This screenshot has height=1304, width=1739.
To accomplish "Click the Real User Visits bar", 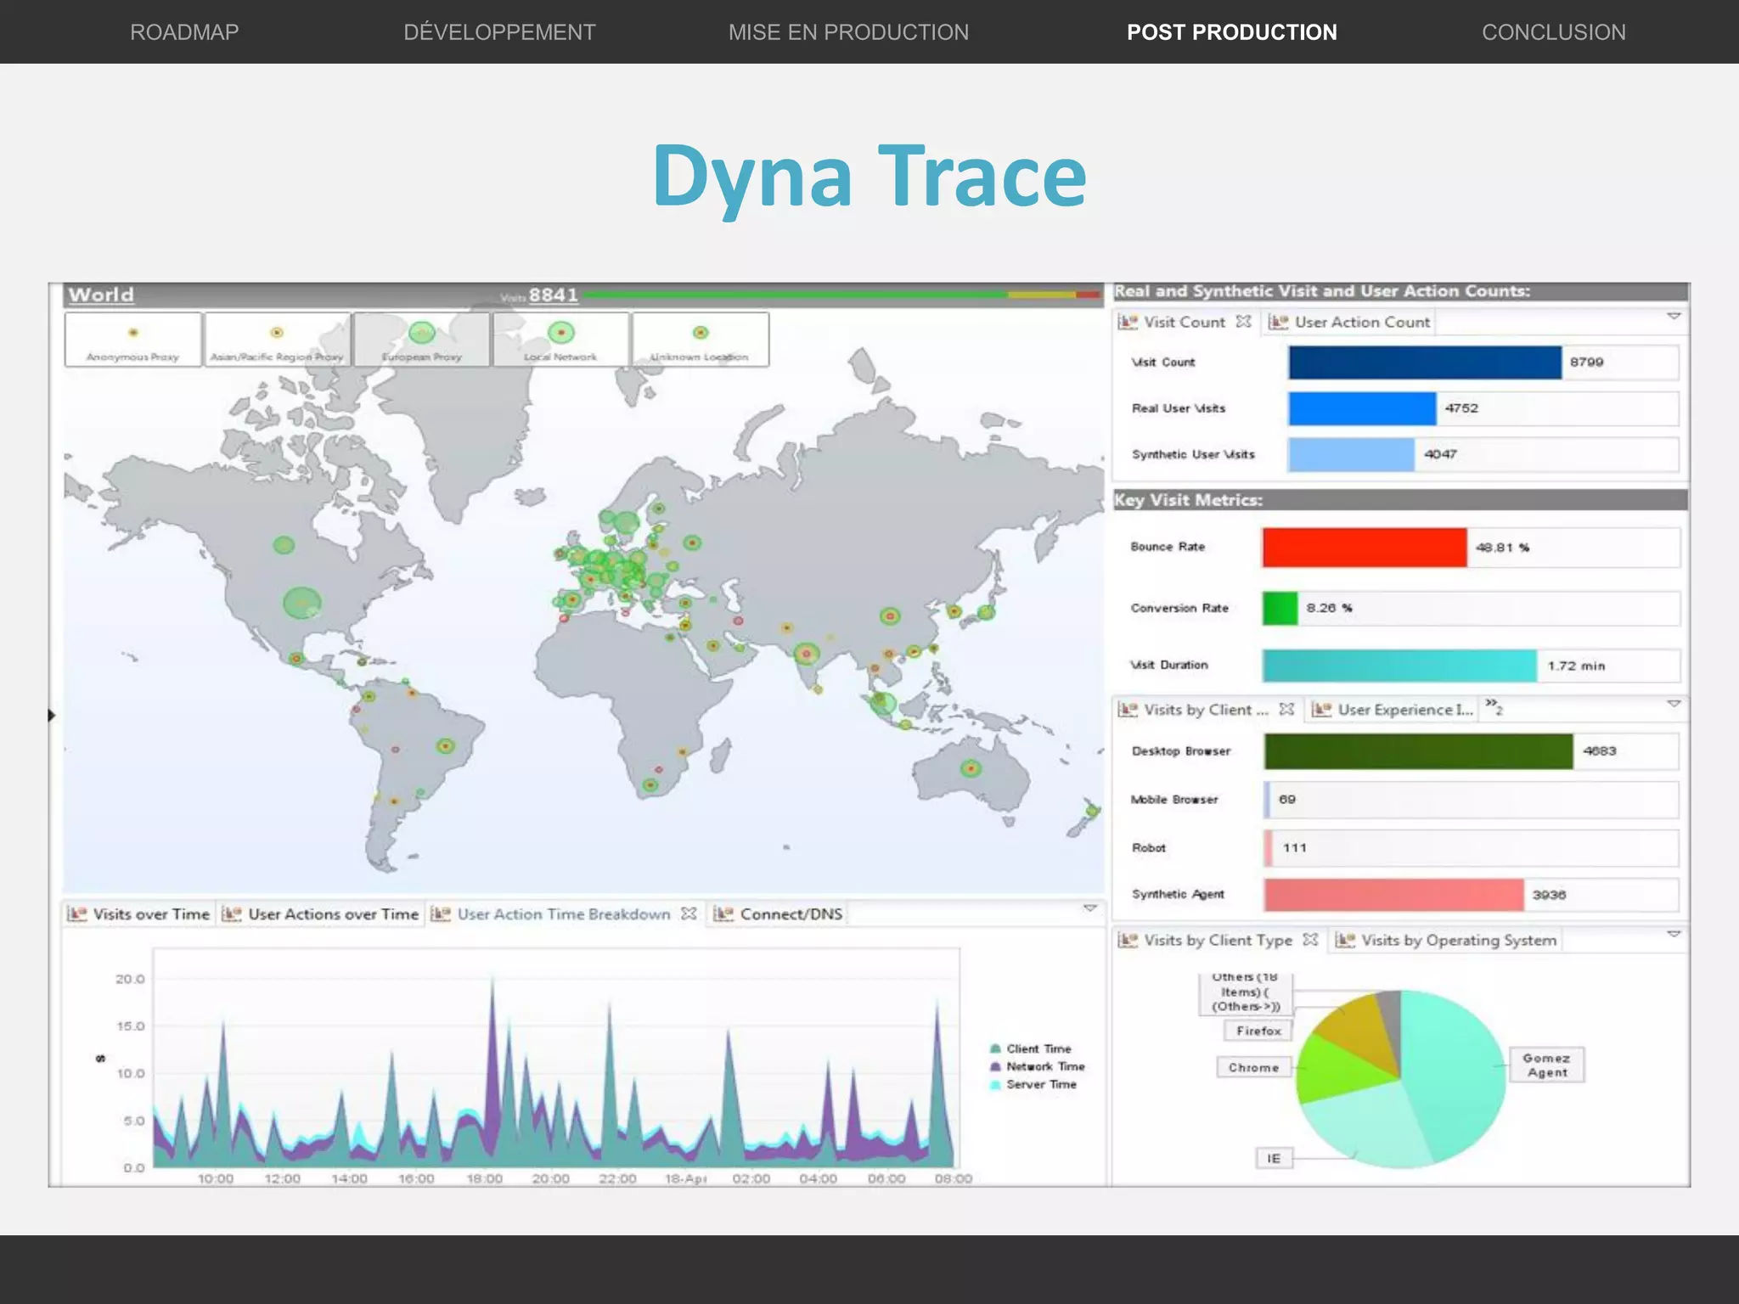I will click(x=1362, y=408).
